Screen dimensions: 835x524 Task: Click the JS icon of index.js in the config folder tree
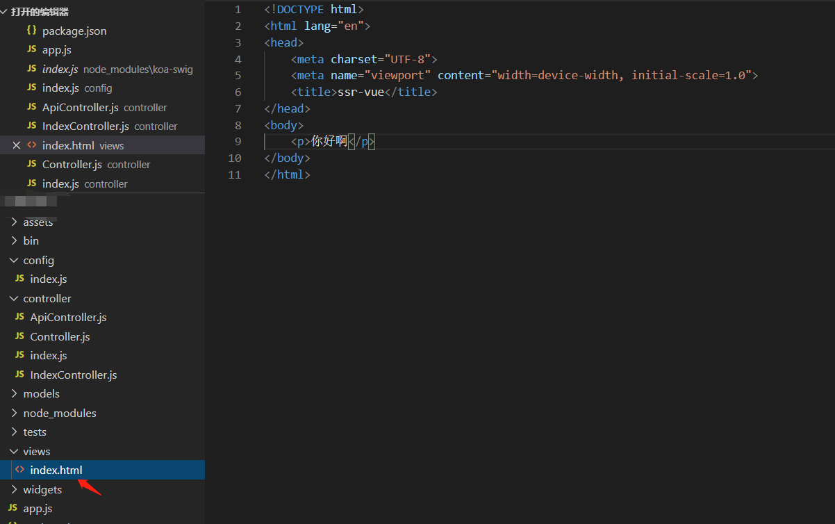point(19,279)
